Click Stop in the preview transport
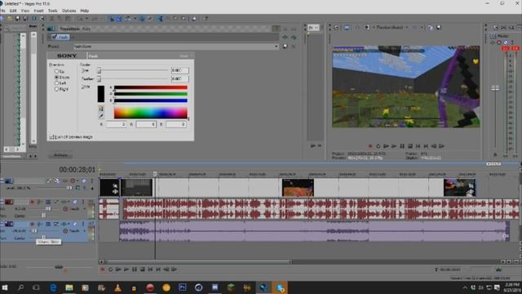 [x=410, y=146]
